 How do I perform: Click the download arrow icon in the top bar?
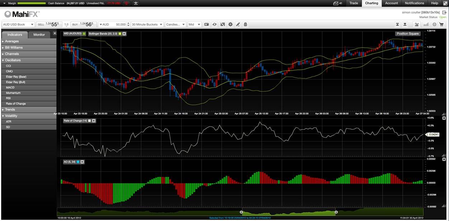click(136, 3)
